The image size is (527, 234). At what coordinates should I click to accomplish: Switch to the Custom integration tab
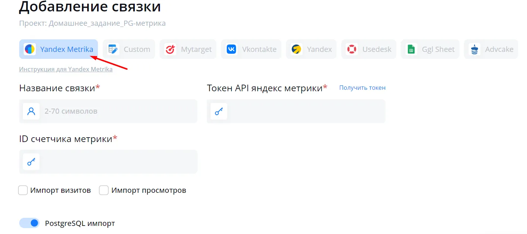coord(129,49)
